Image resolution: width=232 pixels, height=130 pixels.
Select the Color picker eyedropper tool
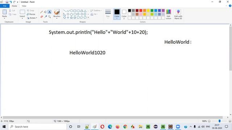point(45,17)
